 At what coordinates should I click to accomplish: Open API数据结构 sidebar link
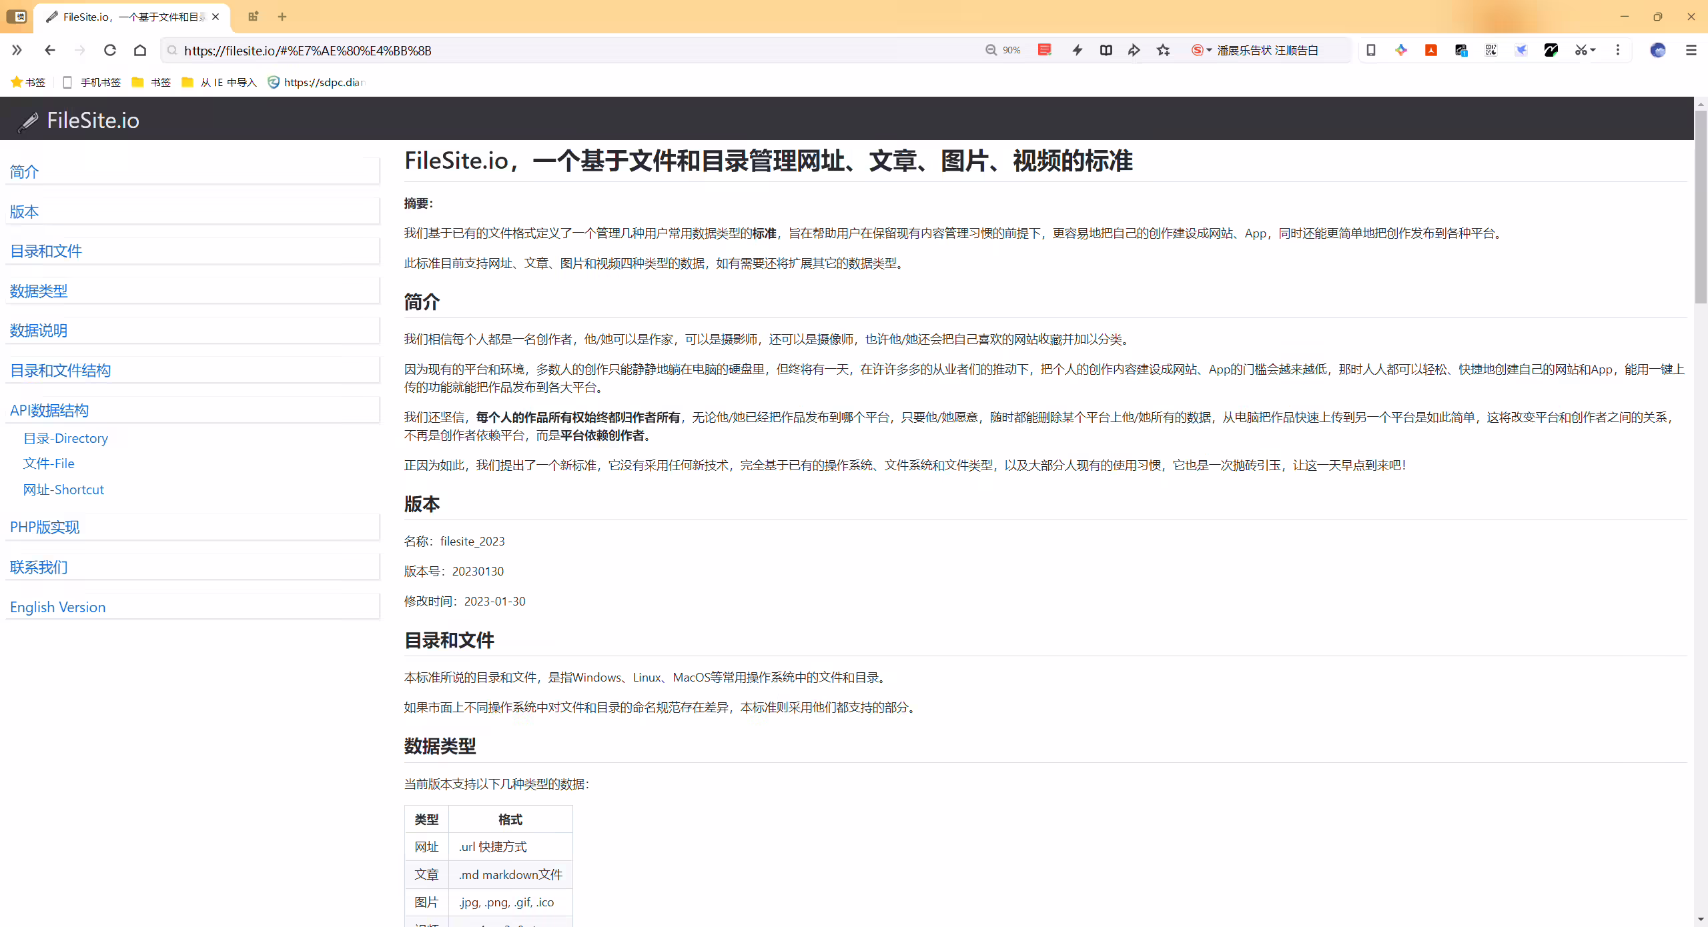(49, 411)
